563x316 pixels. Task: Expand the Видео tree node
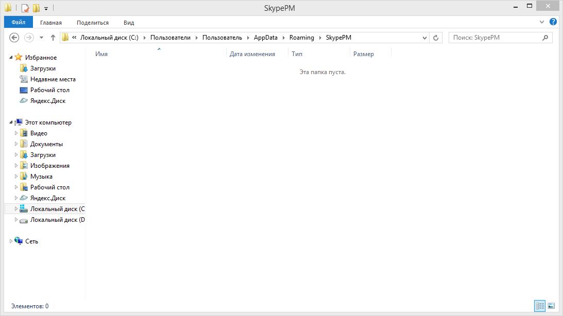[x=16, y=133]
